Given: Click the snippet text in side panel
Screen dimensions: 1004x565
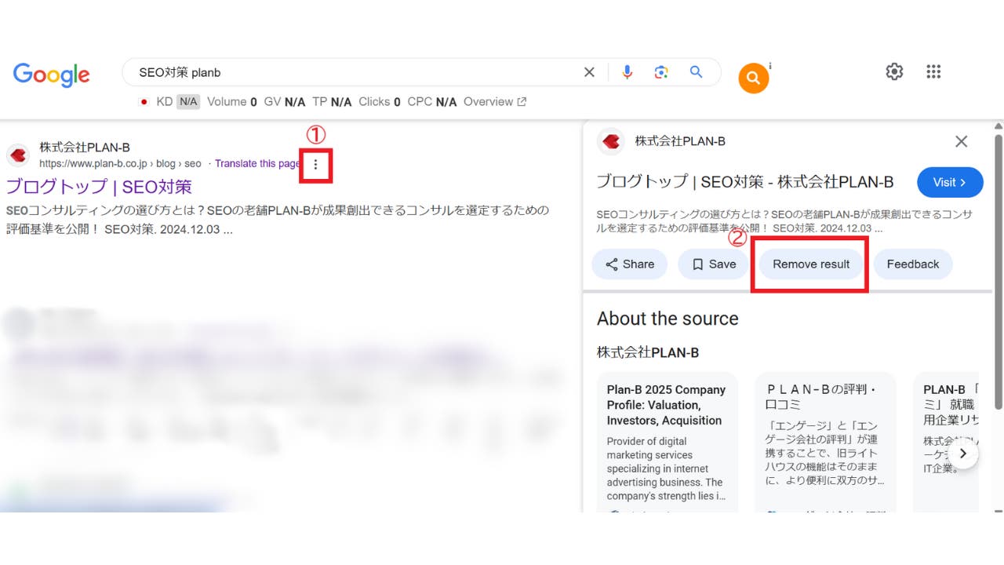Looking at the screenshot, I should point(784,221).
